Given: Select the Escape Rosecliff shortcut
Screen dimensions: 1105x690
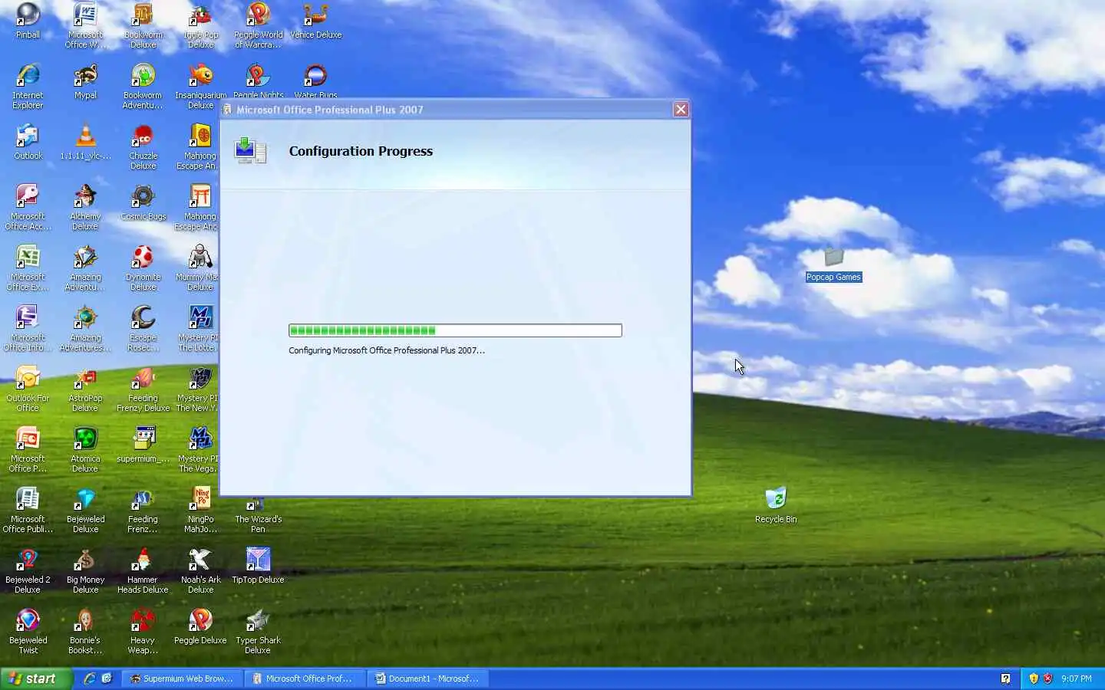Looking at the screenshot, I should [x=143, y=329].
